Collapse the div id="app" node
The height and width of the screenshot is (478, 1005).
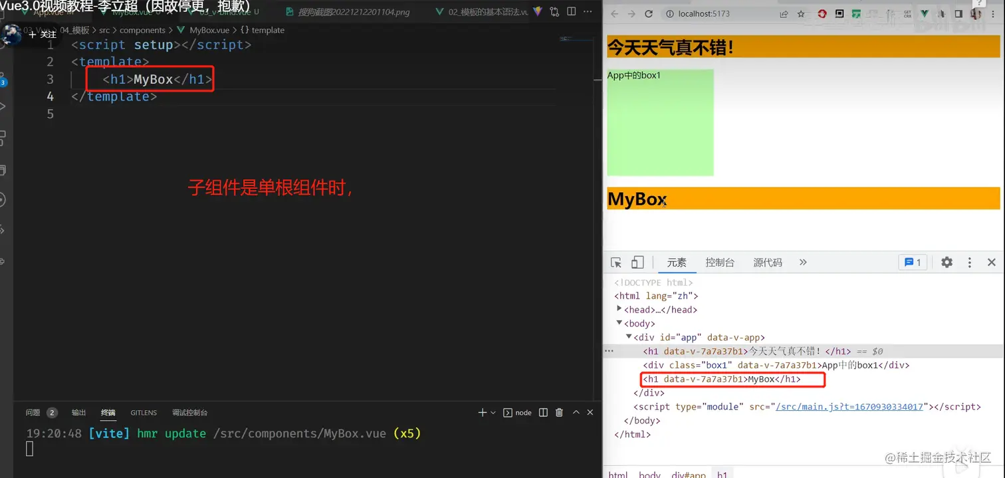[x=629, y=337]
